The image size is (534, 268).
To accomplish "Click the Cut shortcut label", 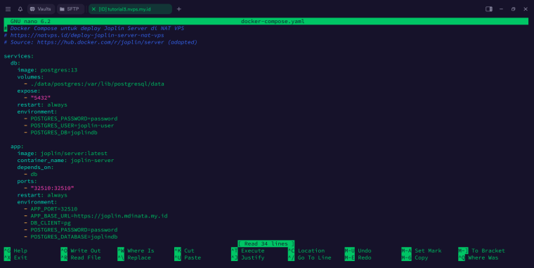I will coord(189,250).
